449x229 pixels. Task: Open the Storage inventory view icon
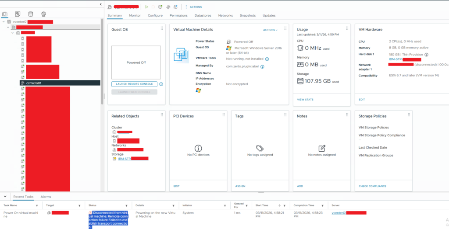coord(30,14)
